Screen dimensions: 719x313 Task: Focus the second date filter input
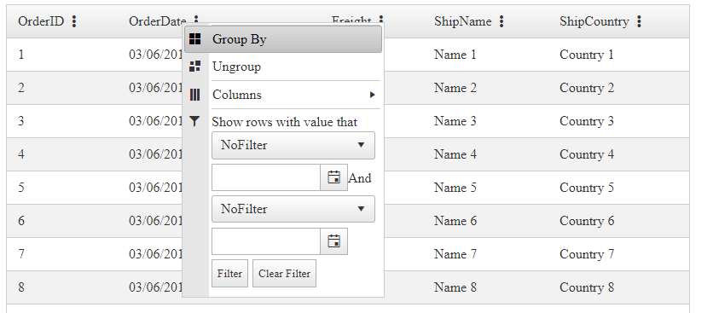(266, 241)
